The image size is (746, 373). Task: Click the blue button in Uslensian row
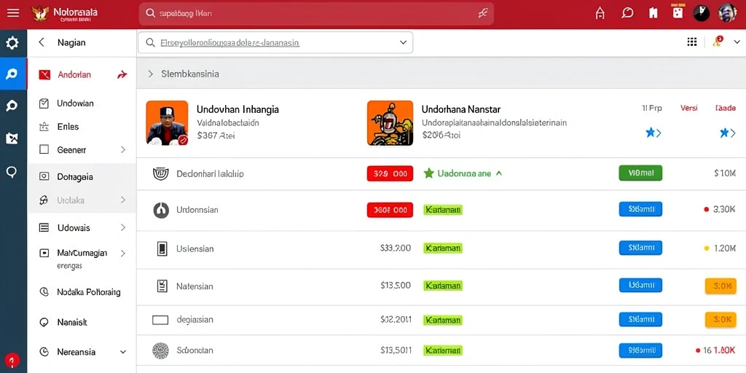640,248
